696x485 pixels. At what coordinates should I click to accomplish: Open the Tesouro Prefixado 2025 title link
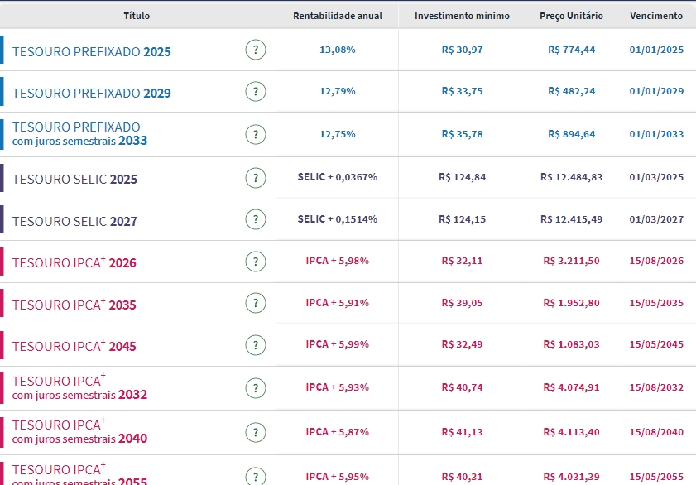91,51
